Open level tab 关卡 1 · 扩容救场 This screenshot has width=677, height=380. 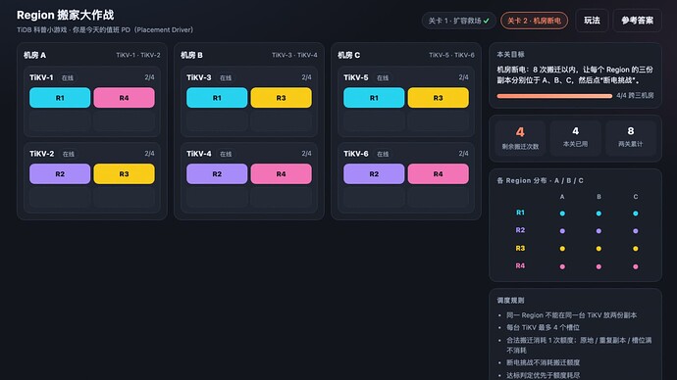click(x=458, y=21)
